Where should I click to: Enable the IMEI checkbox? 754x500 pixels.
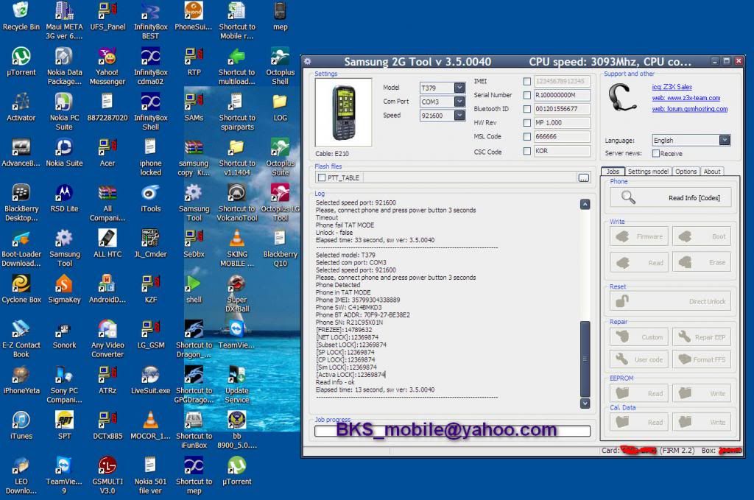(526, 81)
